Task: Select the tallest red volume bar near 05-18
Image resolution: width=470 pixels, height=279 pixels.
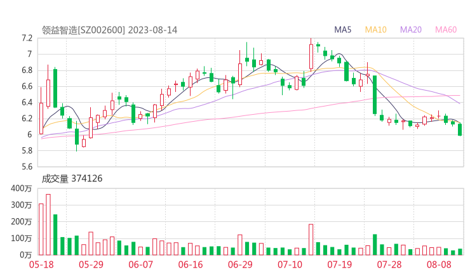Action: point(48,224)
